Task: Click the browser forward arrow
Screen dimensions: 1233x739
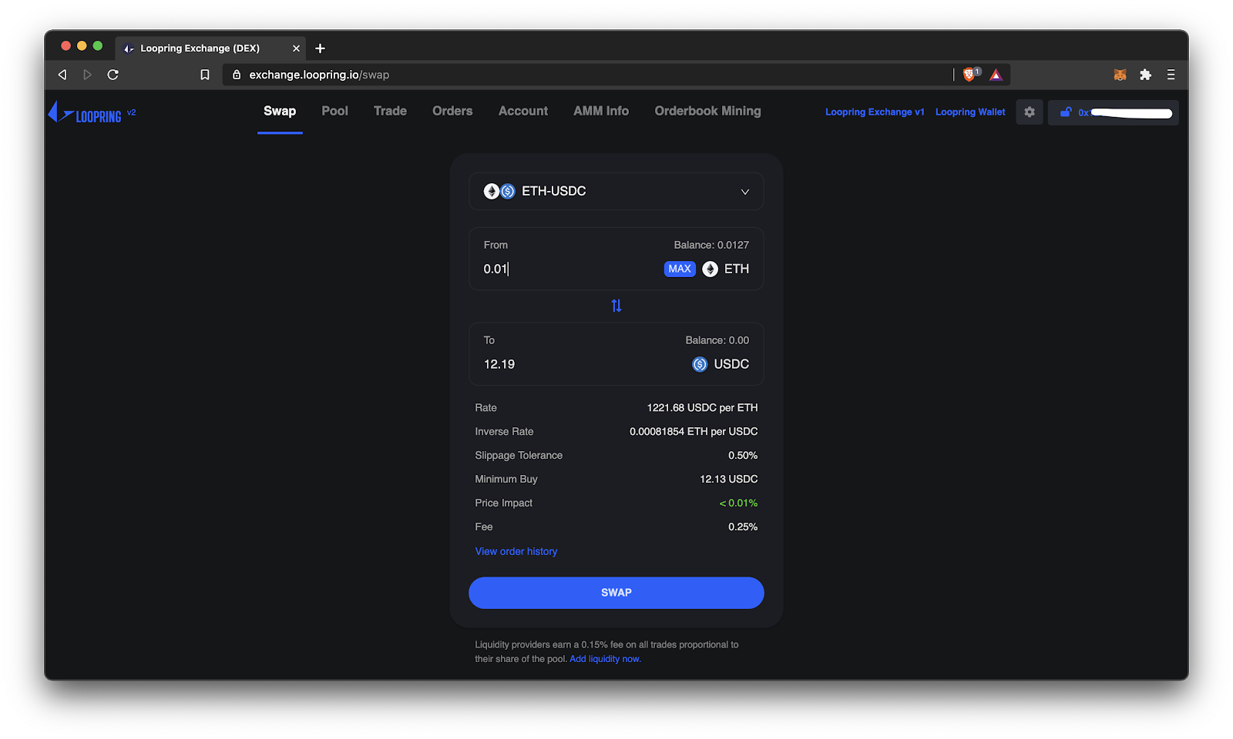Action: (x=87, y=75)
